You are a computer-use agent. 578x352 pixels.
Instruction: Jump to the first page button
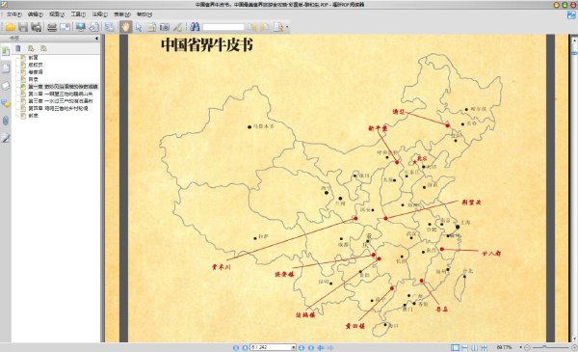pyautogui.click(x=236, y=347)
